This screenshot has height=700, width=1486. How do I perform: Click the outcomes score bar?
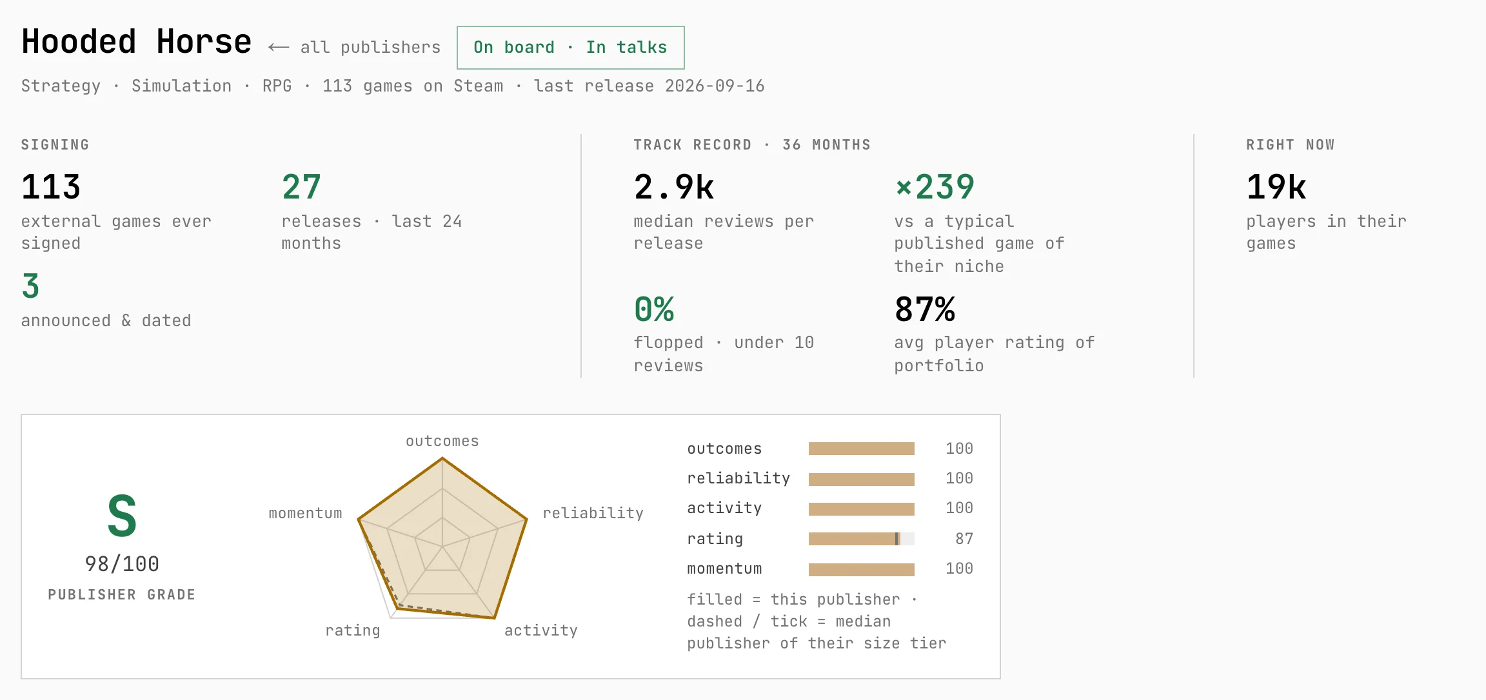click(861, 449)
